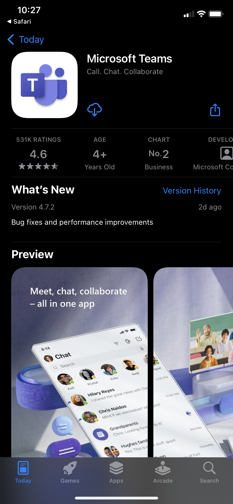Tap the Microsoft Teams app icon

pyautogui.click(x=44, y=85)
